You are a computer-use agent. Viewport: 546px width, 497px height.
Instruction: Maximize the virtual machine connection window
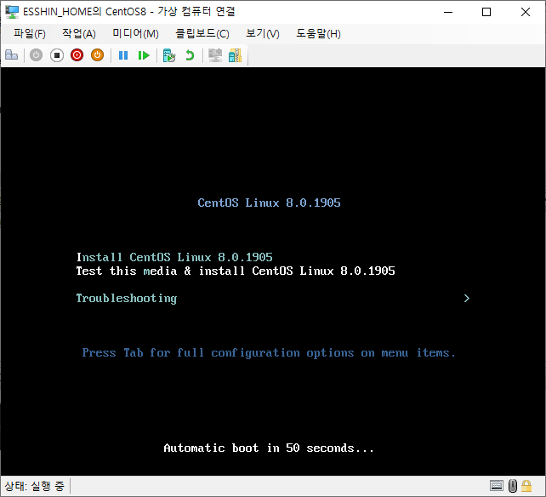[x=486, y=12]
